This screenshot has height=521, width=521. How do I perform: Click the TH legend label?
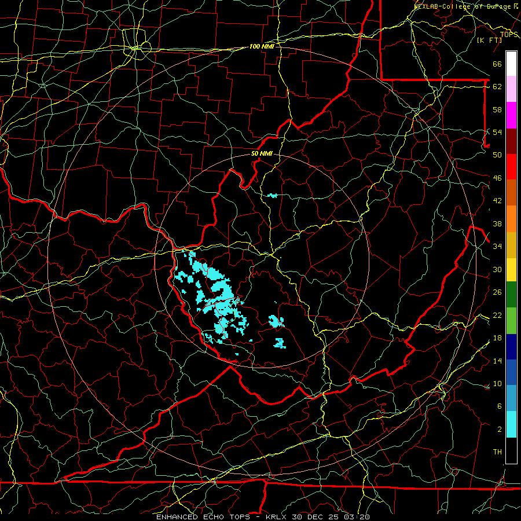pos(497,452)
